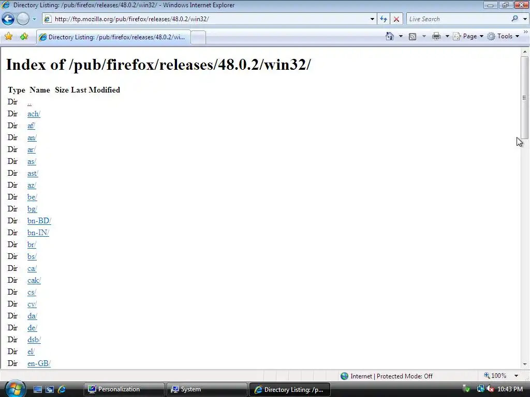Open the ca/ directory link
This screenshot has height=397, width=530.
tap(32, 268)
